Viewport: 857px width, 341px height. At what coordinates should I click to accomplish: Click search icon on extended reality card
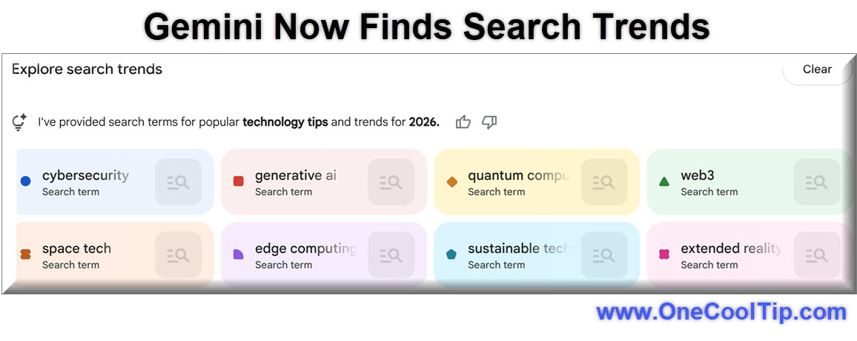(816, 255)
